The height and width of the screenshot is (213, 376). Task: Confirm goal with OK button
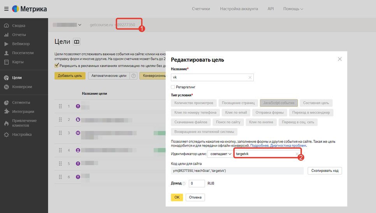(177, 197)
